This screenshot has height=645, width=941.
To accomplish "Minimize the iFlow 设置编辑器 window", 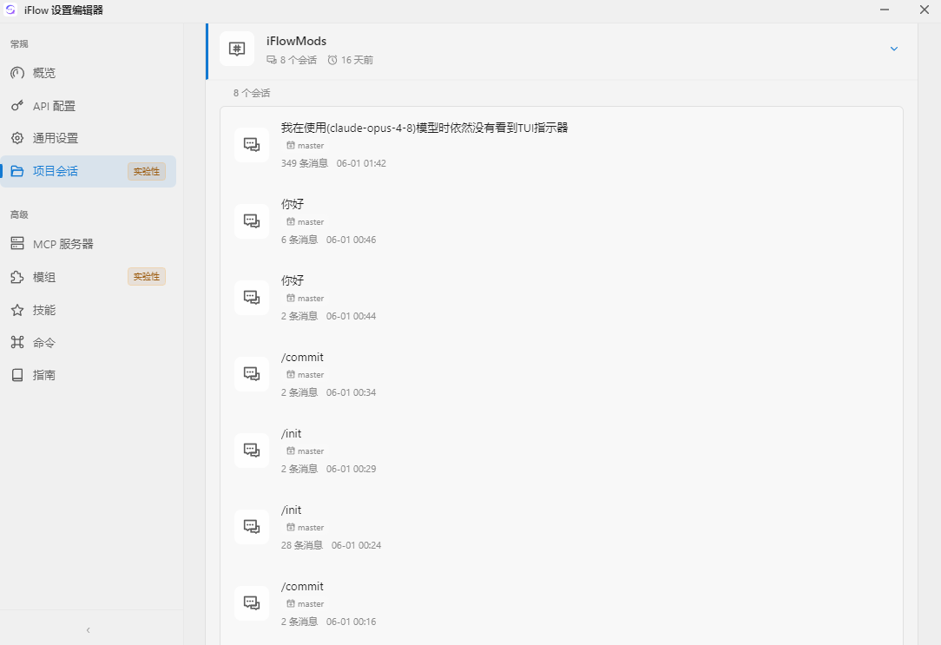I will [x=885, y=10].
